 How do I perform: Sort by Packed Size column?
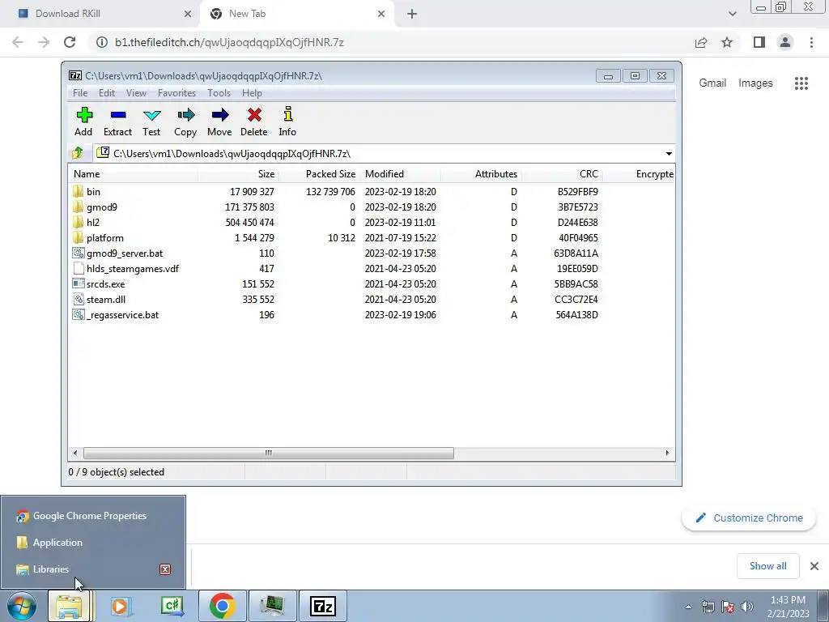click(x=319, y=173)
